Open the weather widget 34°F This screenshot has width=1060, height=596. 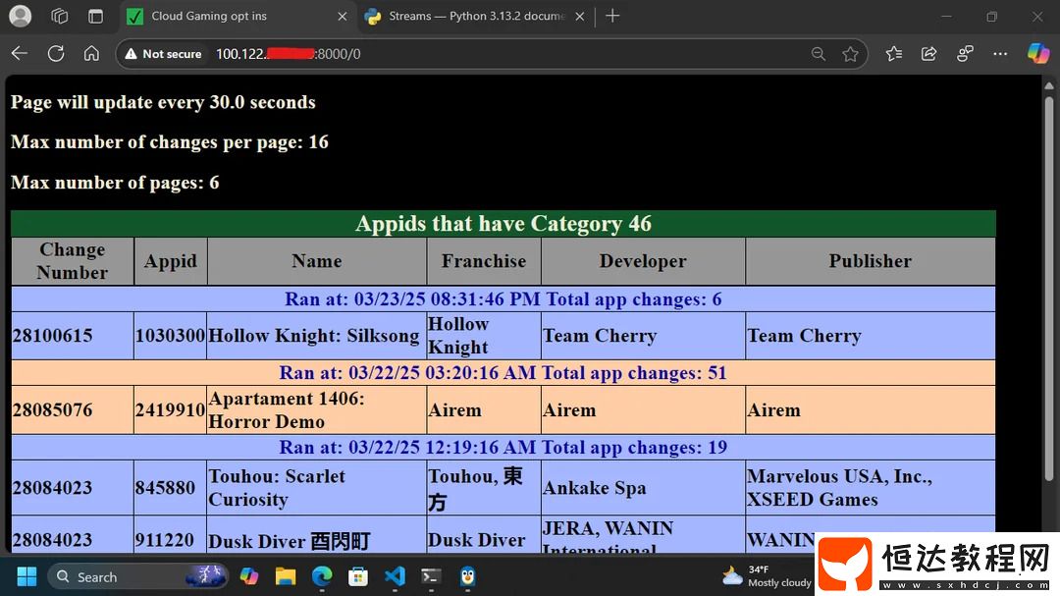767,575
